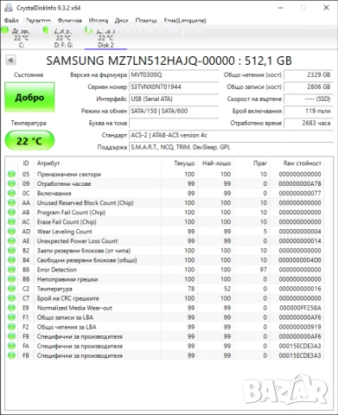This screenshot has width=338, height=415.
Task: Click the status circle of Unexpected Power Loss Count
Action: [x=11, y=241]
